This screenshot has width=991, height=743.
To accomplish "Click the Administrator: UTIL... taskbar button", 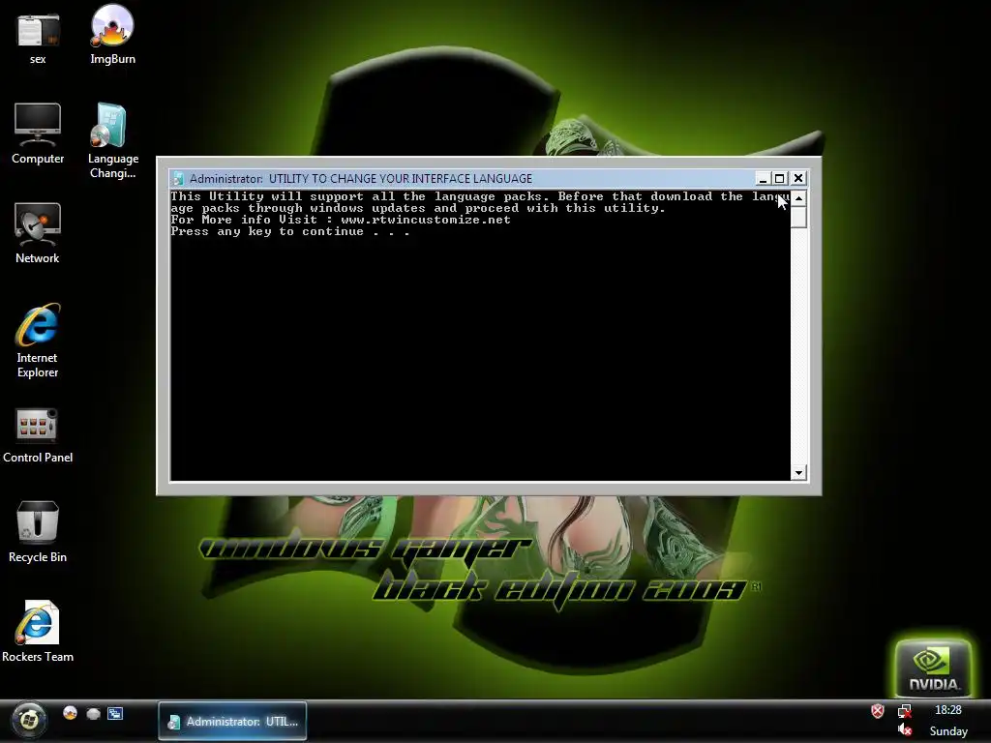I will point(232,721).
